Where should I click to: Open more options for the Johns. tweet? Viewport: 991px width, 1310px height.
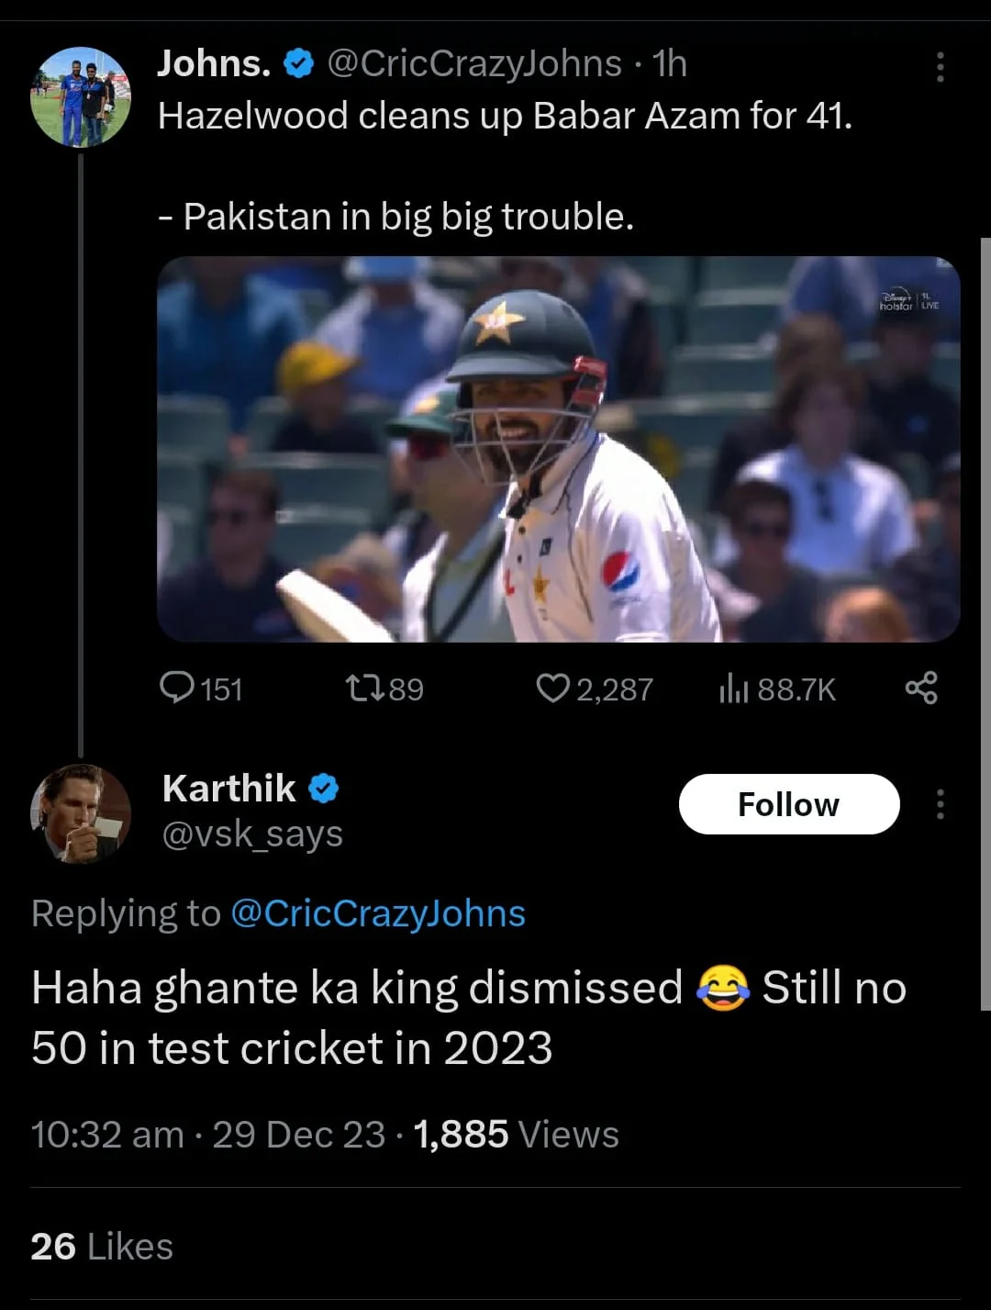click(x=940, y=67)
